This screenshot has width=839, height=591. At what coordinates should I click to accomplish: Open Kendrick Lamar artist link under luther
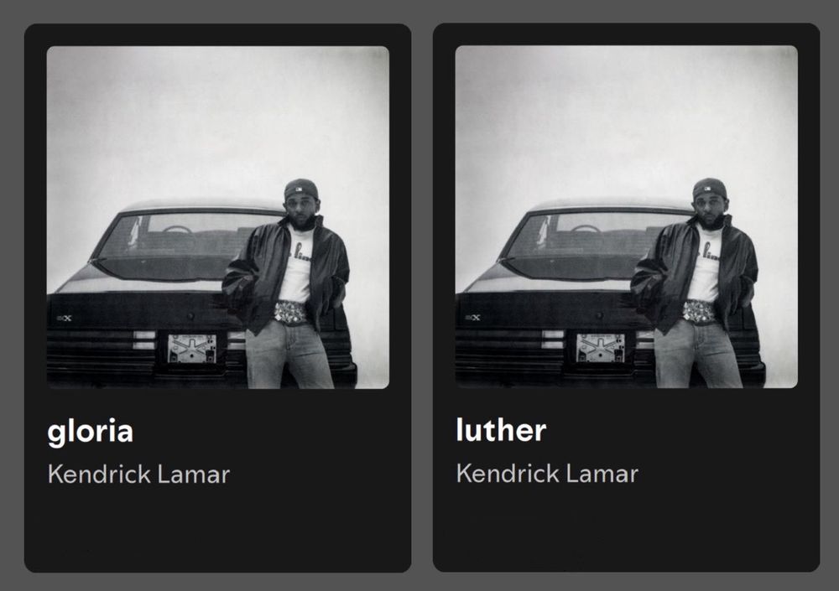547,474
